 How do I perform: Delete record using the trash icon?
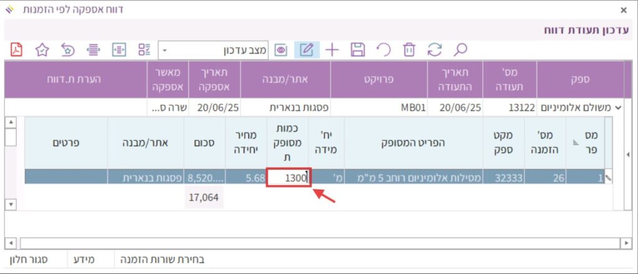coord(409,50)
